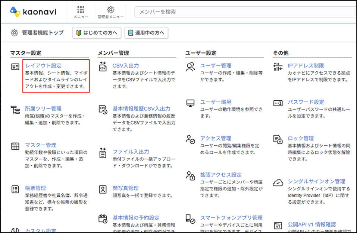The width and height of the screenshot is (357, 233).
Task: Open the IPアドレス制限 link
Action: tap(306, 65)
